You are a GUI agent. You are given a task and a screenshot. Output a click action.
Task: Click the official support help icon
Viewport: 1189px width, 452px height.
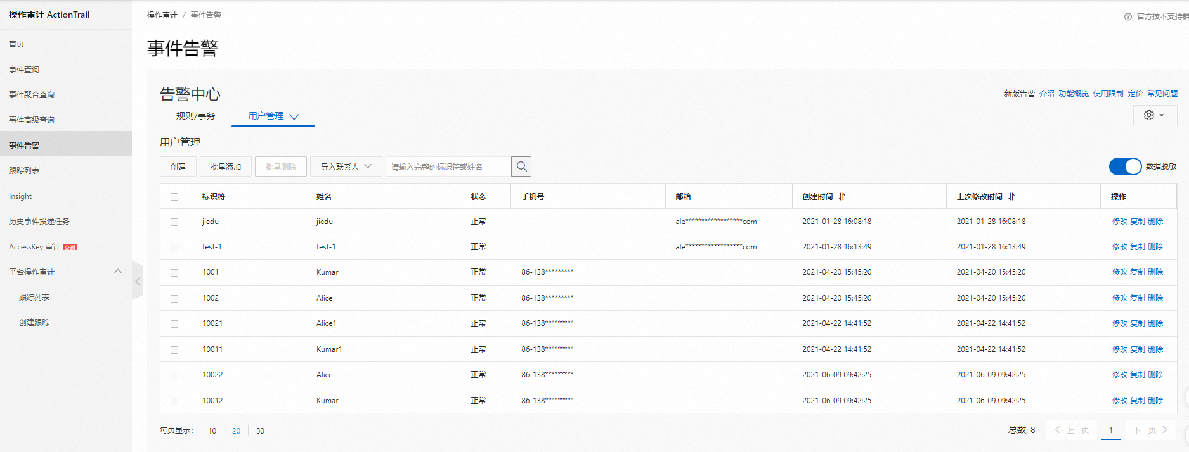coord(1127,16)
